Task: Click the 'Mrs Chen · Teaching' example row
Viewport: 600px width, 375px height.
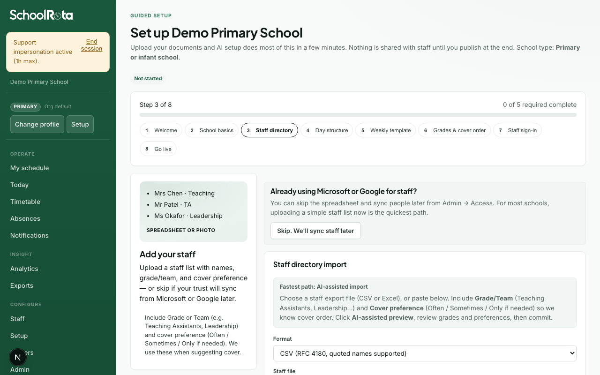Action: [x=184, y=193]
